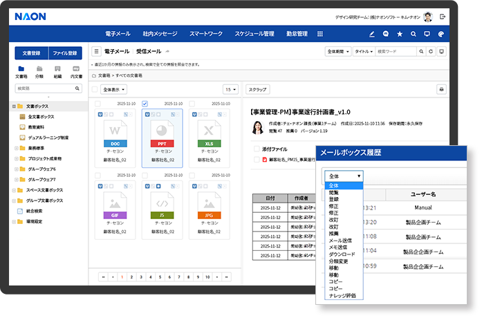Click the logout icon beside the user avatar
The width and height of the screenshot is (491, 318).
tap(443, 16)
